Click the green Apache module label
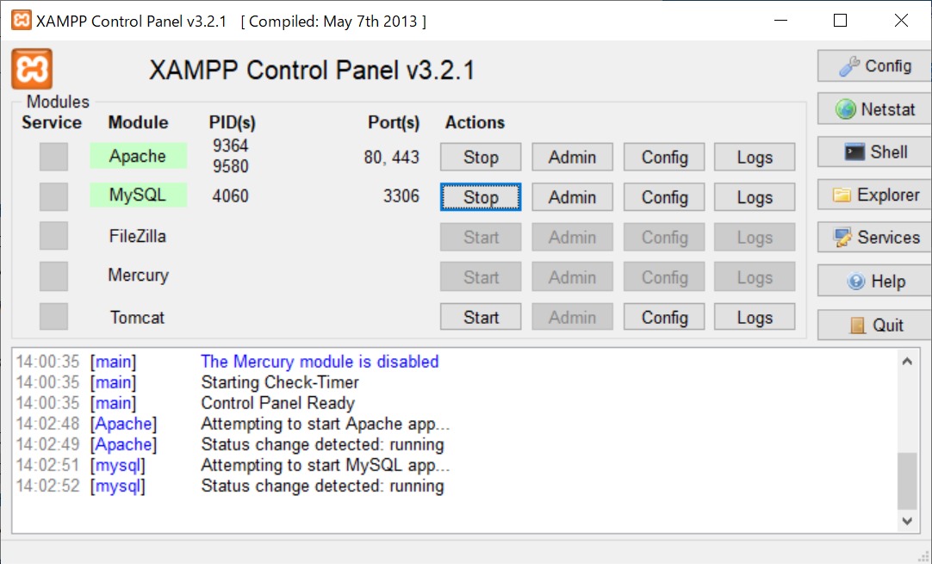932x564 pixels. [x=139, y=156]
